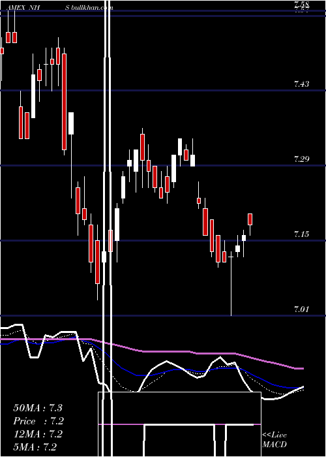Select the '5MA : 7.2' readout
Image resolution: width=326 pixels, height=457 pixels.
point(35,447)
